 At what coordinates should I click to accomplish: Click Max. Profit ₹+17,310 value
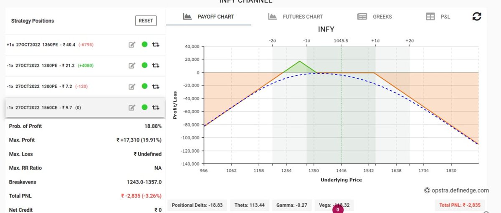tap(139, 140)
